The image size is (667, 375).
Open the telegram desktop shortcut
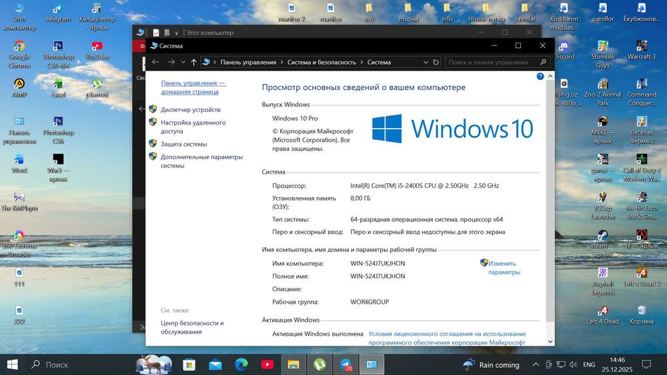(58, 13)
